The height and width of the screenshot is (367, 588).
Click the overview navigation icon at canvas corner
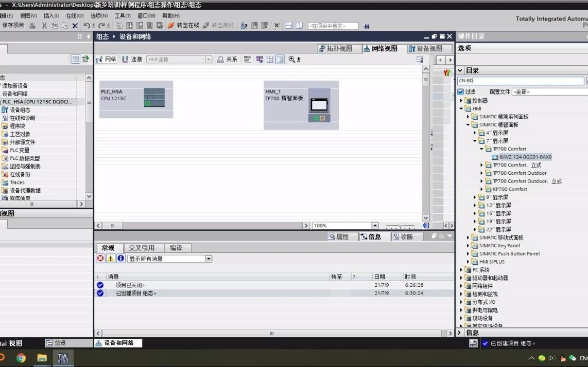pos(426,226)
